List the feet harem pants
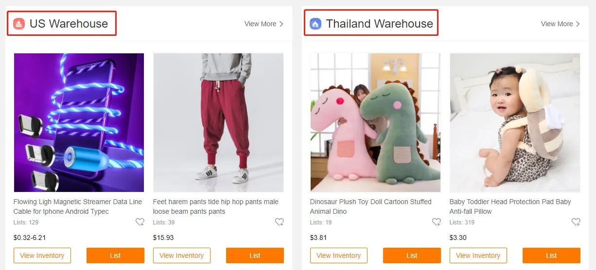The height and width of the screenshot is (270, 596). (255, 255)
